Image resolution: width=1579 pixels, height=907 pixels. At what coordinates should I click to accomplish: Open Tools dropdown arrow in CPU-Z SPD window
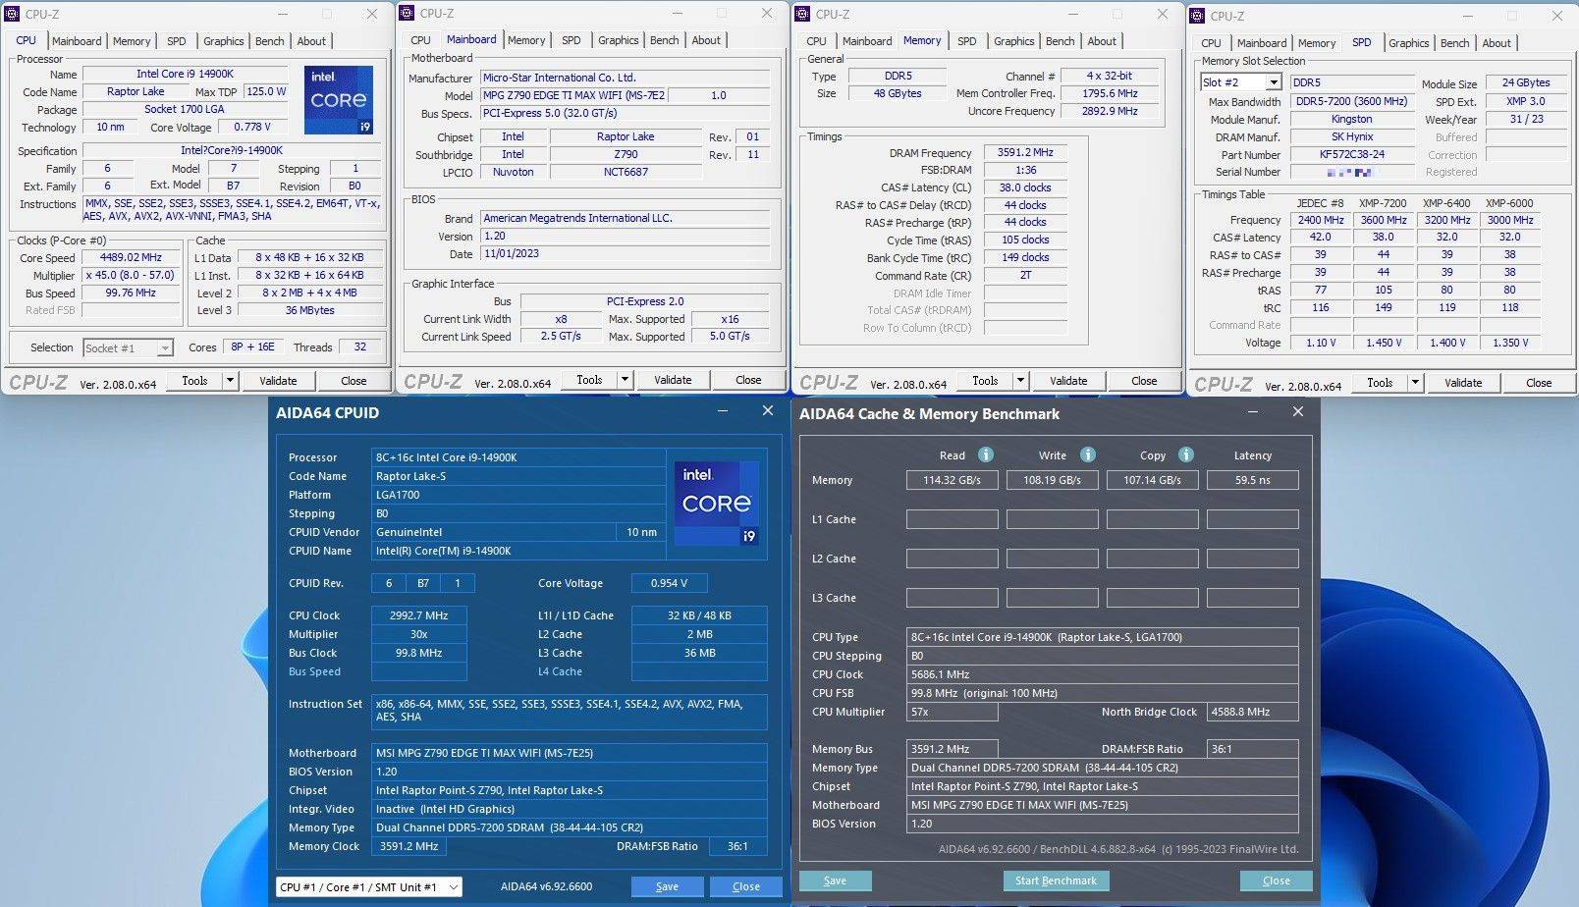click(1415, 383)
